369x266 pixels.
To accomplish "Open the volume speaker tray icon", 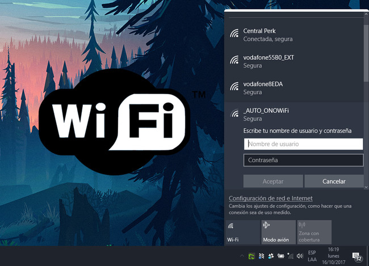I will [x=300, y=256].
